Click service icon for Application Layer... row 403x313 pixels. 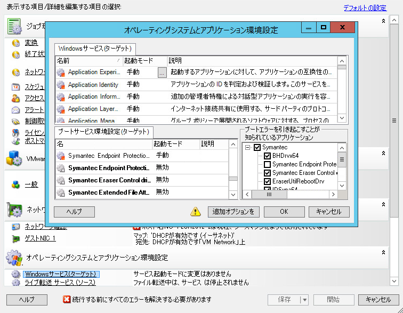coord(61,109)
